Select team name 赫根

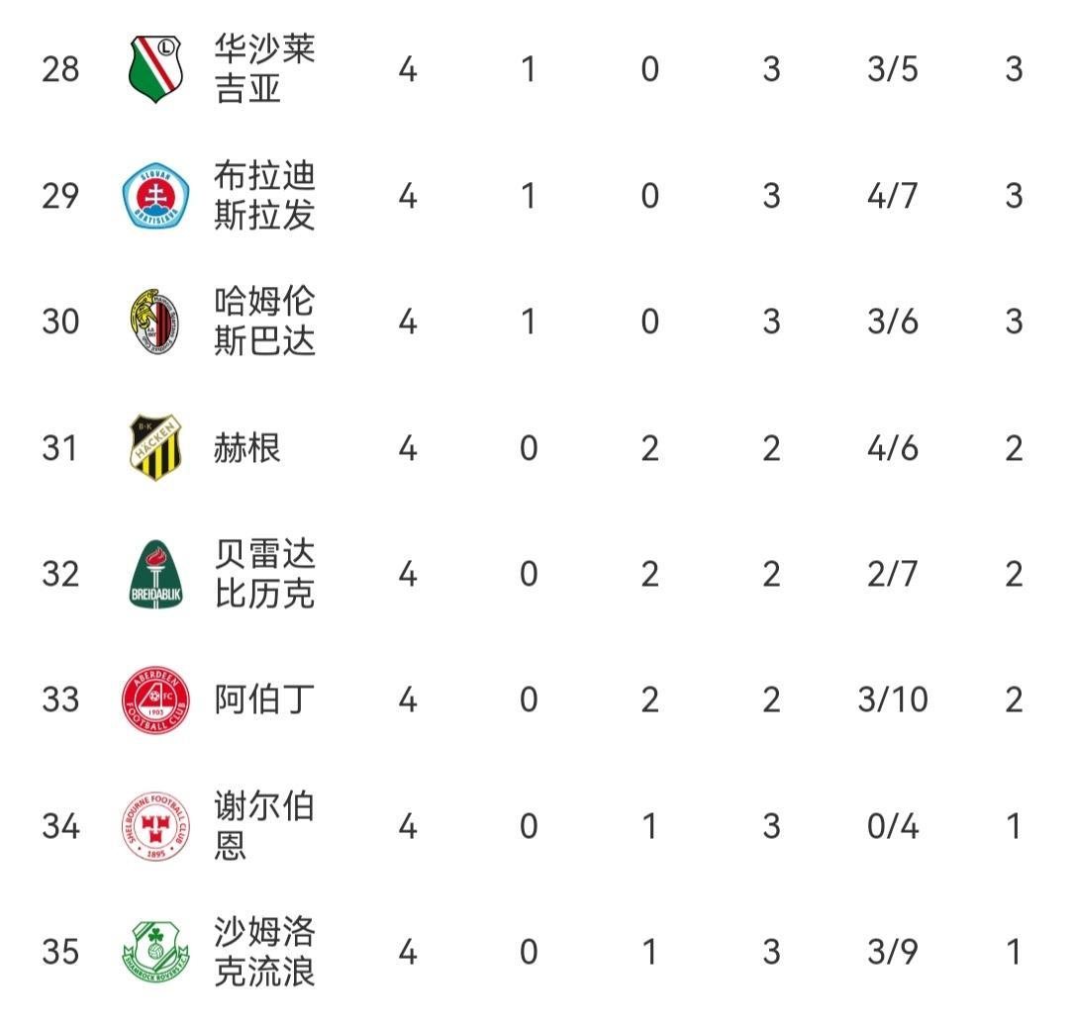pyautogui.click(x=247, y=448)
